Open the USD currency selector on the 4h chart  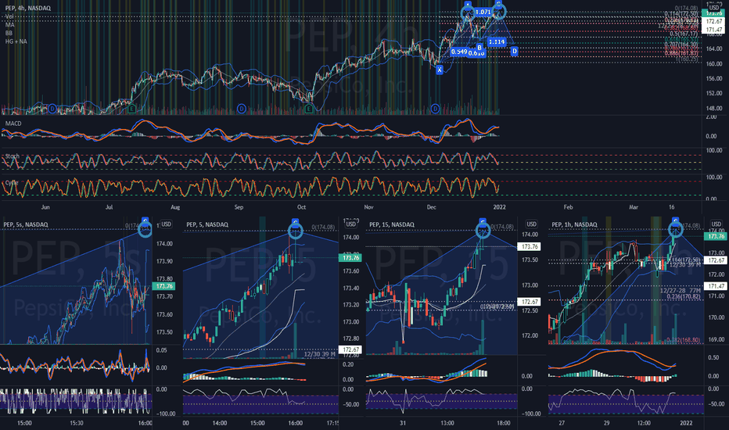tap(713, 8)
